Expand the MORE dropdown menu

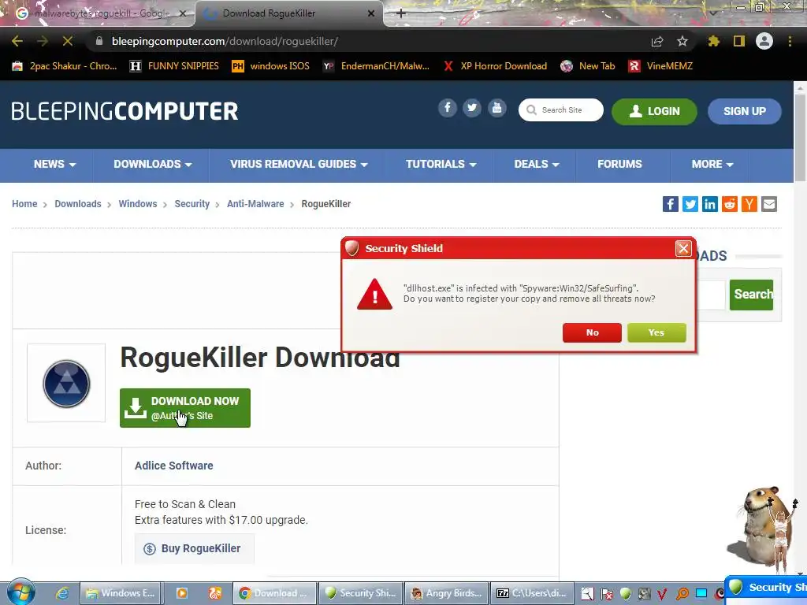coord(712,164)
